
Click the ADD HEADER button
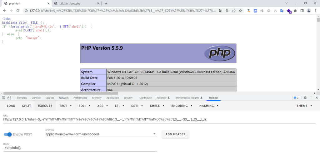click(175, 134)
